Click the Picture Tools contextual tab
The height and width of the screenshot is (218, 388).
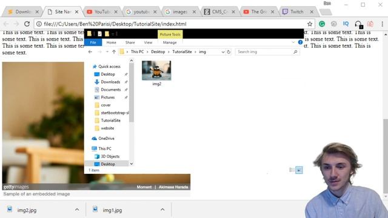pyautogui.click(x=170, y=35)
